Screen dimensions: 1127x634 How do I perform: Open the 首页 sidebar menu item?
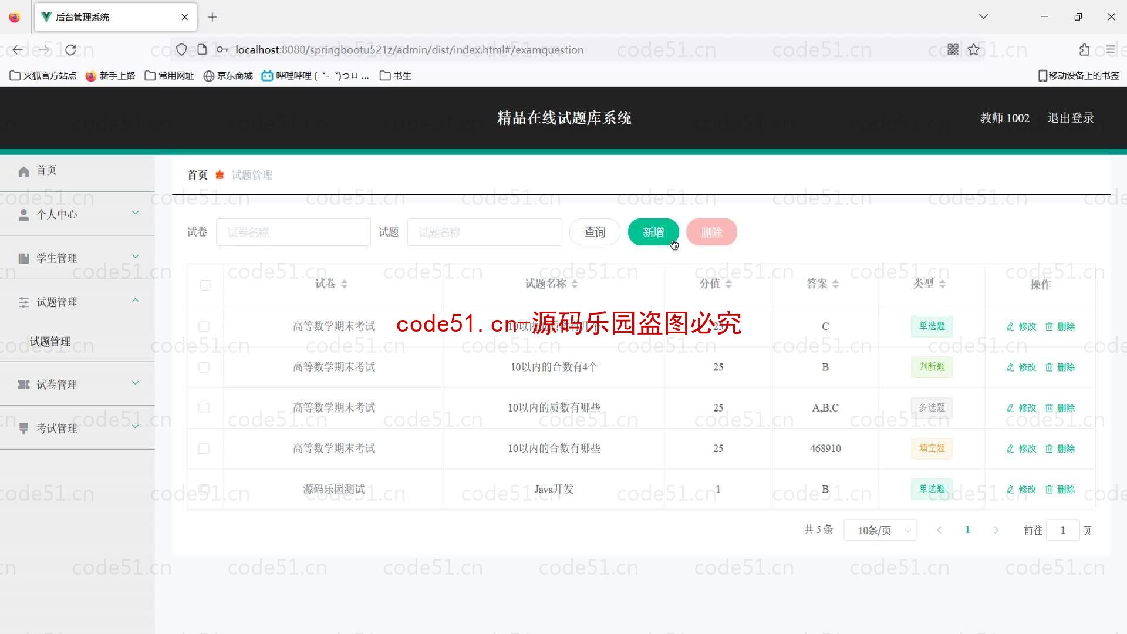click(x=77, y=171)
